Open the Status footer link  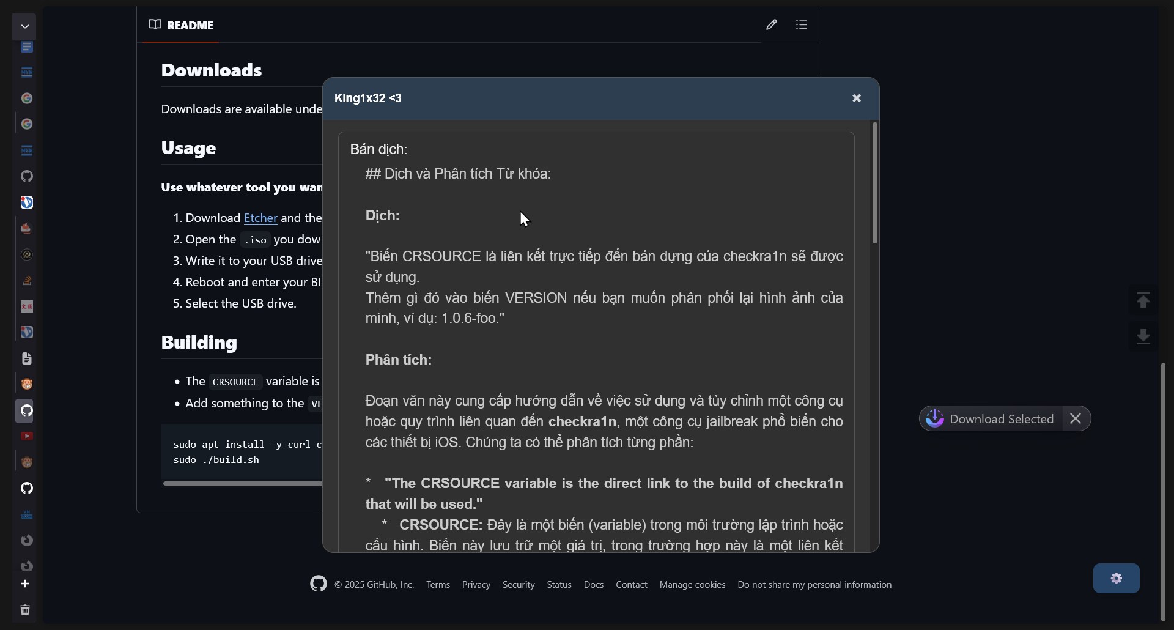pos(559,585)
